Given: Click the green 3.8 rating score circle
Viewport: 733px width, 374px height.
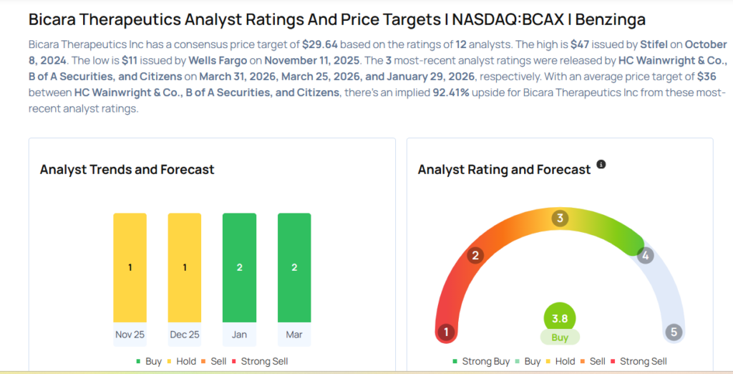Looking at the screenshot, I should pos(560,317).
